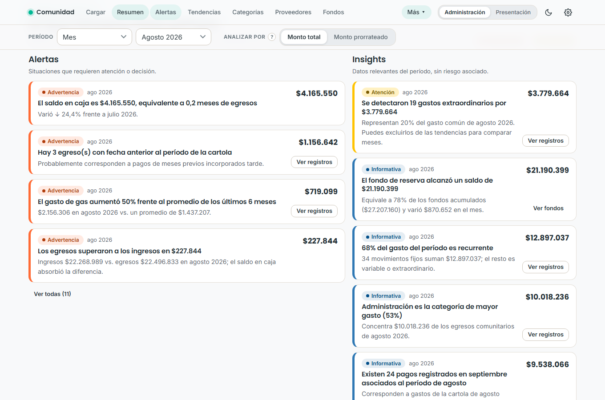
Task: Select Monto prorrateado analysis
Action: pos(361,37)
